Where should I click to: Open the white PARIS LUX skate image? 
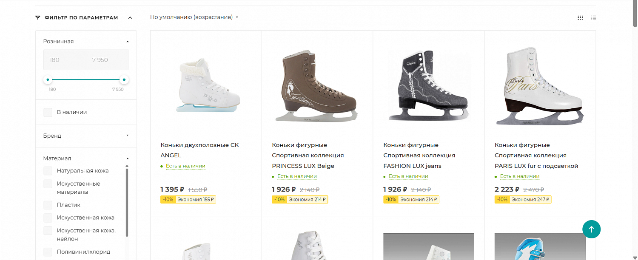(540, 87)
